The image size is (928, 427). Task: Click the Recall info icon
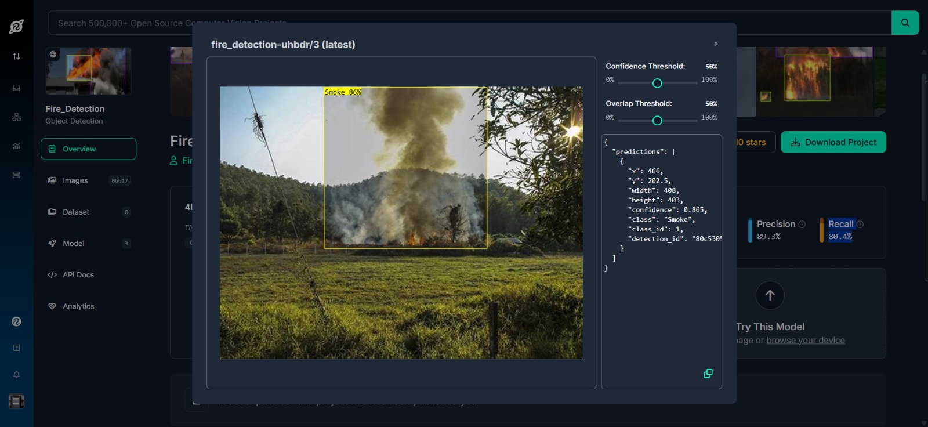click(860, 225)
